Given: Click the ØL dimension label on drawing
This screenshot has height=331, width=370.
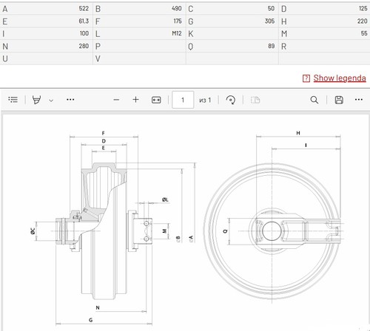Looking at the screenshot, I should (165, 199).
